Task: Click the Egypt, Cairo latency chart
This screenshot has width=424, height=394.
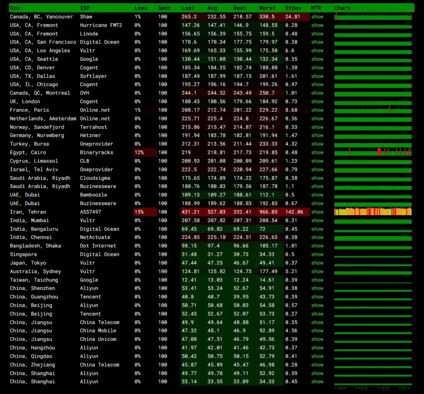Action: pyautogui.click(x=373, y=152)
